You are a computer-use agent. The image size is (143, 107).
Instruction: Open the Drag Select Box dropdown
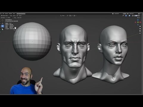pos(20,18)
